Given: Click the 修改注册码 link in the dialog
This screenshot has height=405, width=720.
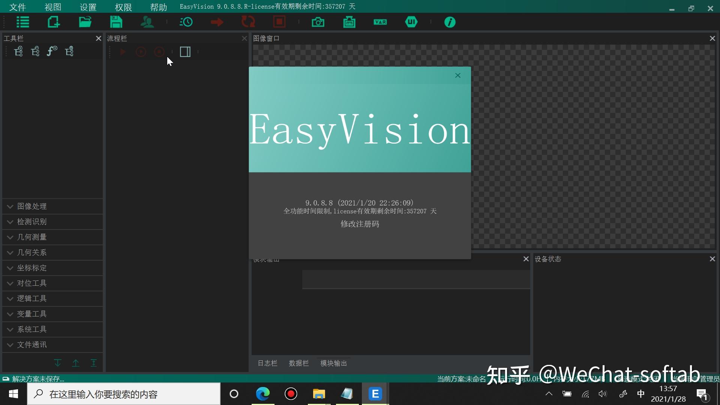Looking at the screenshot, I should [359, 224].
